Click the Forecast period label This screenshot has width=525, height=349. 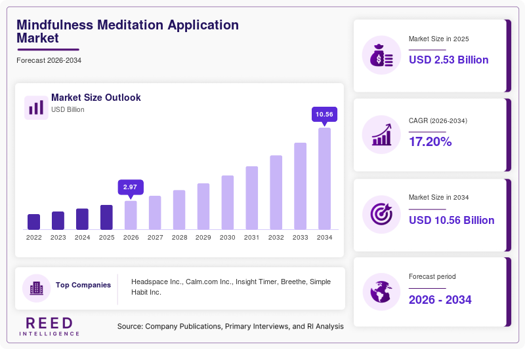point(432,276)
